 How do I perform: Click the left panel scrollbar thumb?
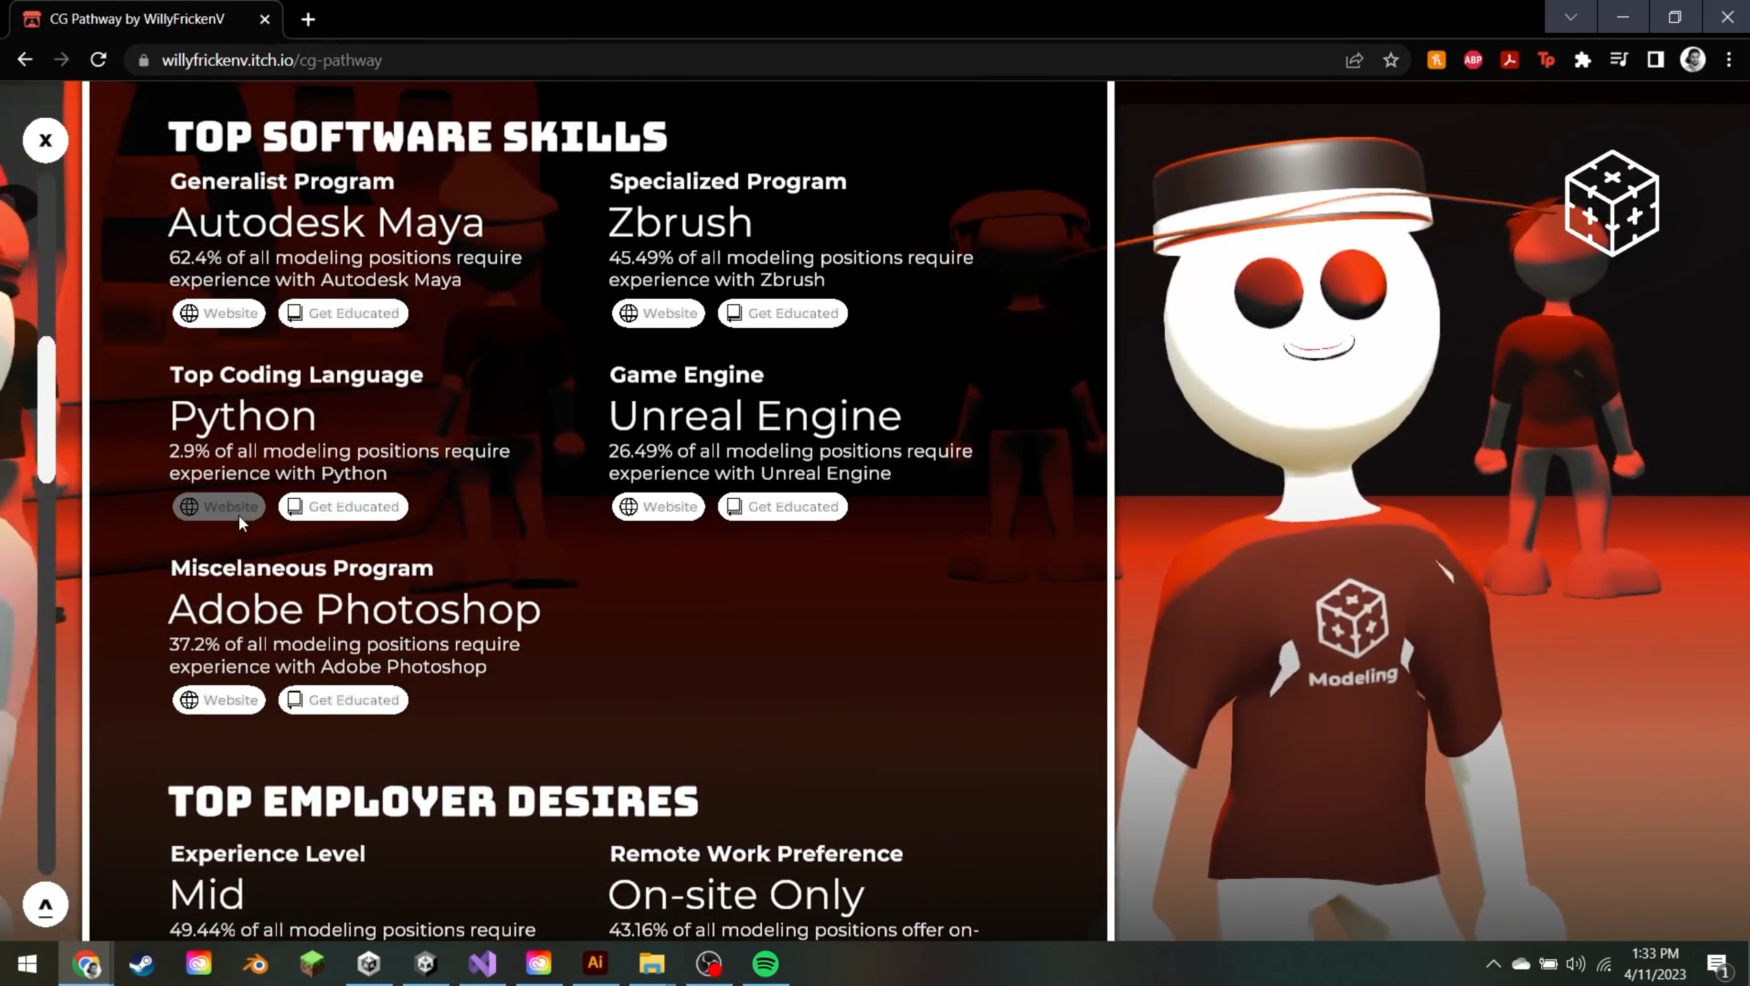coord(46,409)
